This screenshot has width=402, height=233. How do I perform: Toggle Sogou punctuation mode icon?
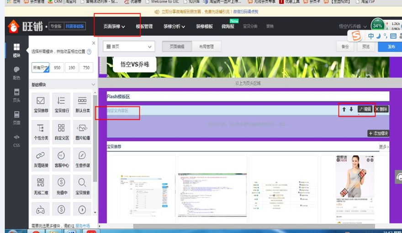(386, 36)
